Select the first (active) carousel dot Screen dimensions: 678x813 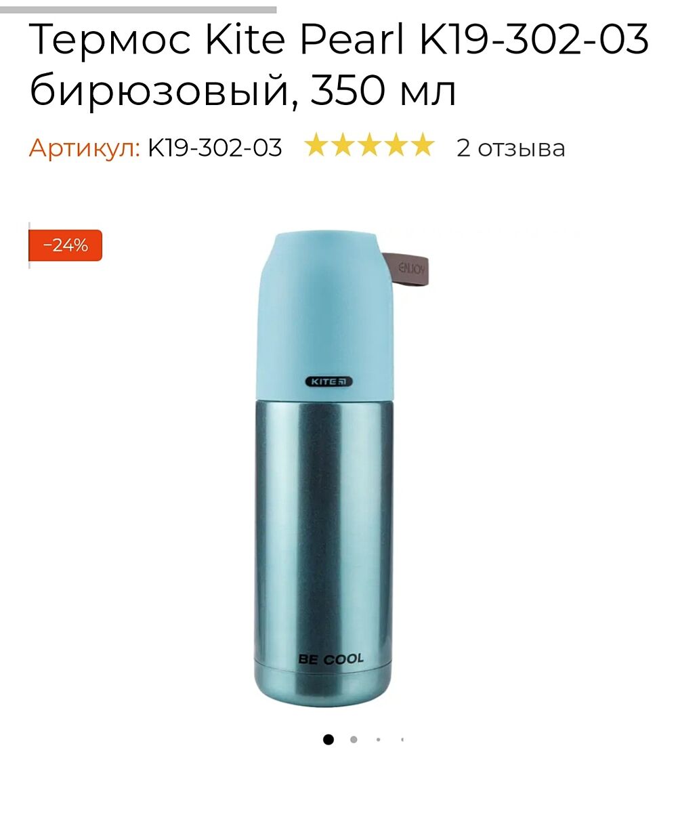pos(329,739)
